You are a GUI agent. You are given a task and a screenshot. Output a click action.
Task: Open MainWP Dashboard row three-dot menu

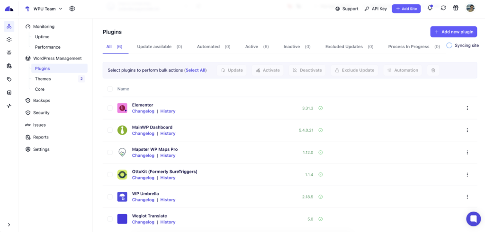pos(467,130)
